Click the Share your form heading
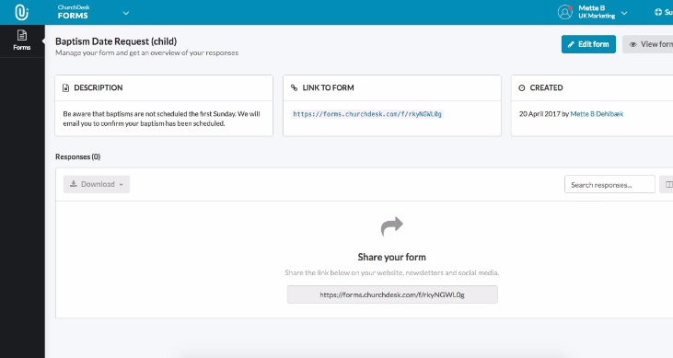 coord(392,257)
